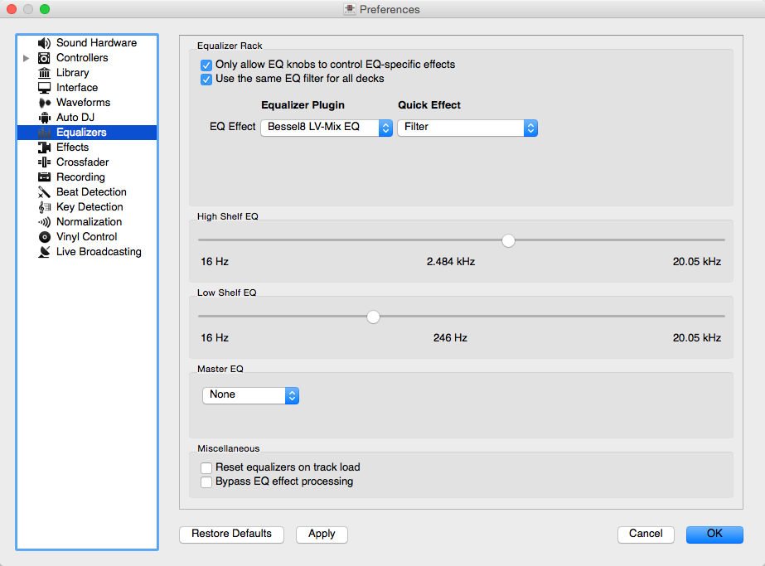Viewport: 765px width, 566px height.
Task: Click the High Shelf EQ slider handle
Action: pyautogui.click(x=509, y=240)
